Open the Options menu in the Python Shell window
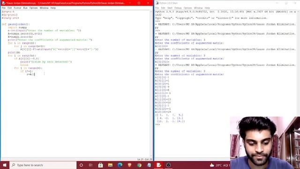Screen dimensions: 300x169 (187, 8)
